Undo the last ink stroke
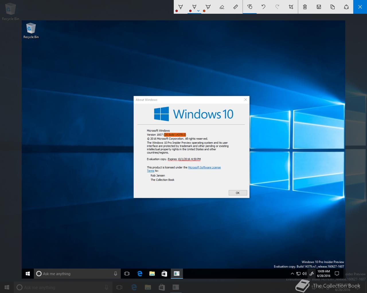 coord(263,7)
